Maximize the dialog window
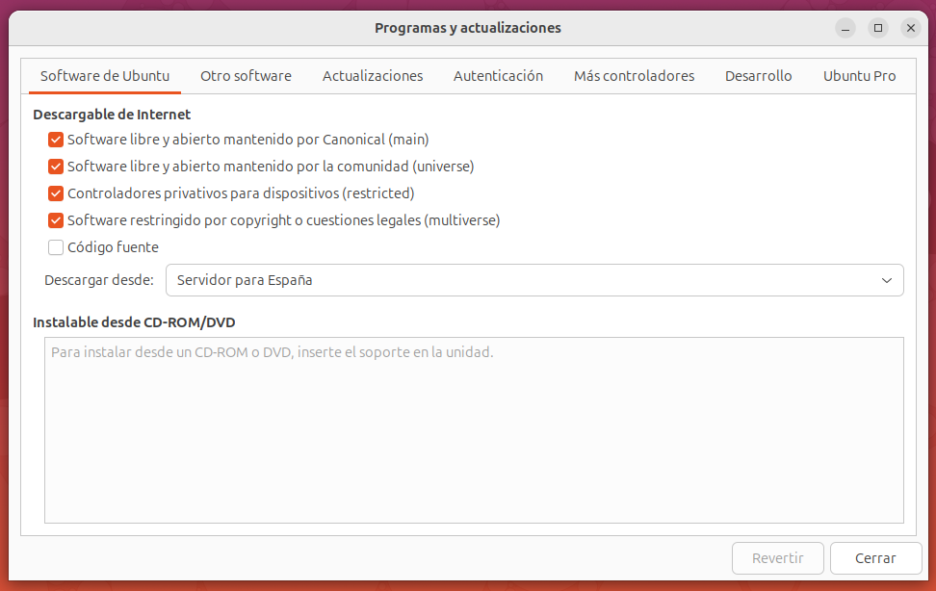Screen dimensions: 936x591 [877, 28]
